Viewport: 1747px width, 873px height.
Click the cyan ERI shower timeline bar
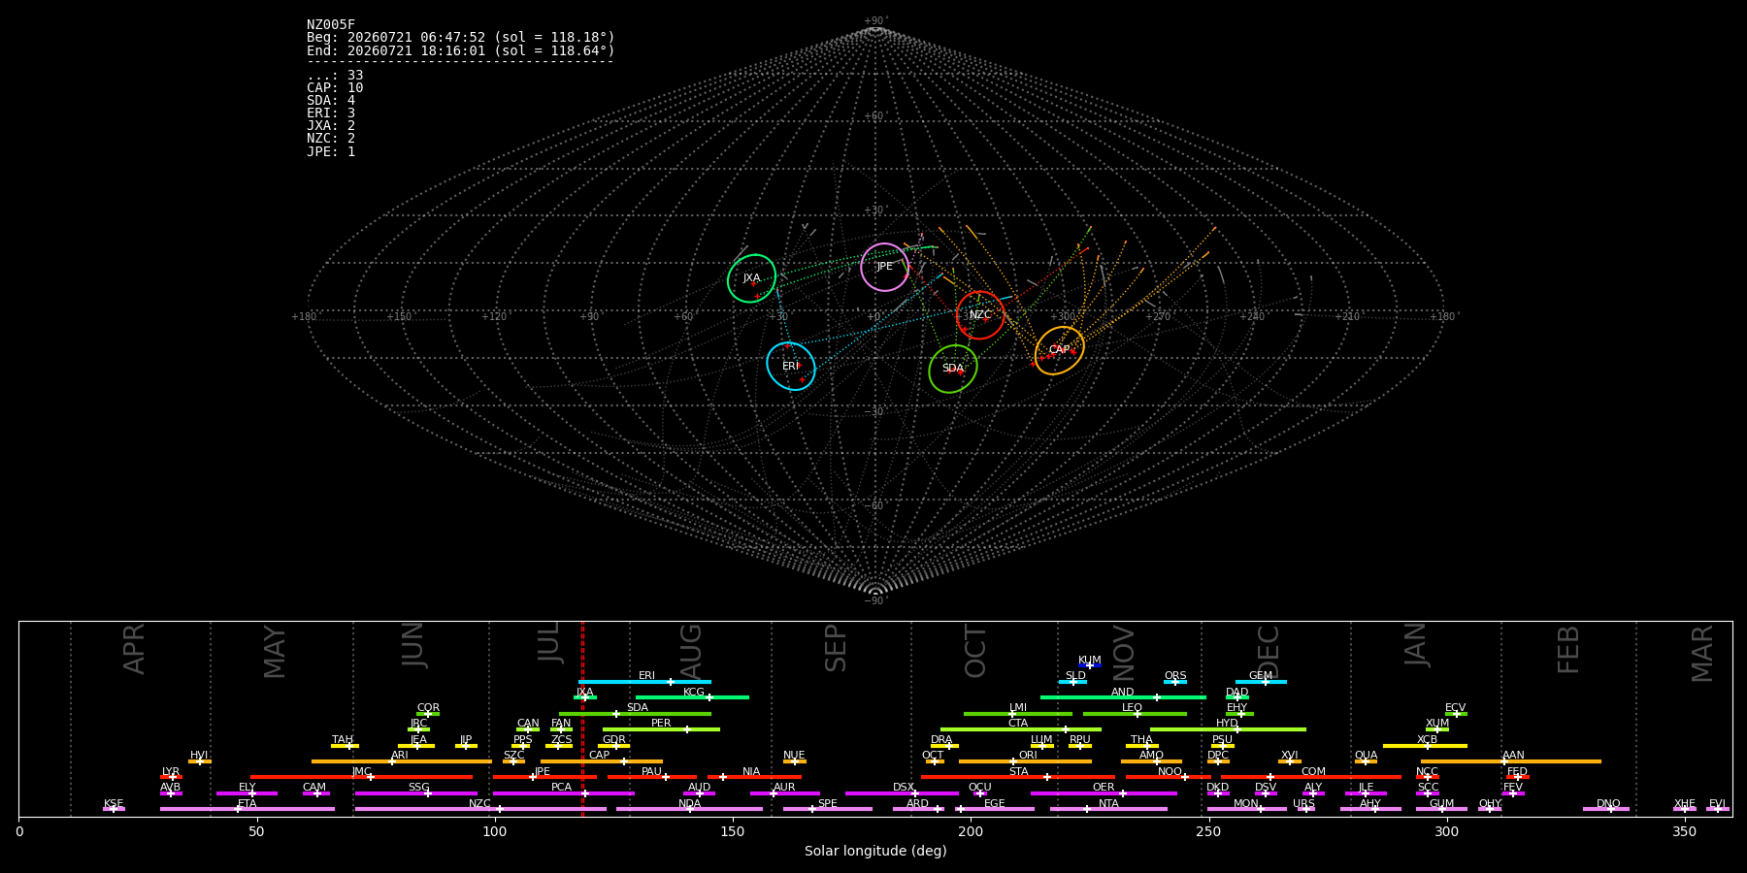pos(644,682)
